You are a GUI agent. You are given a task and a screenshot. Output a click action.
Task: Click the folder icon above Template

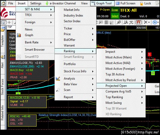pyautogui.click(x=3, y=29)
